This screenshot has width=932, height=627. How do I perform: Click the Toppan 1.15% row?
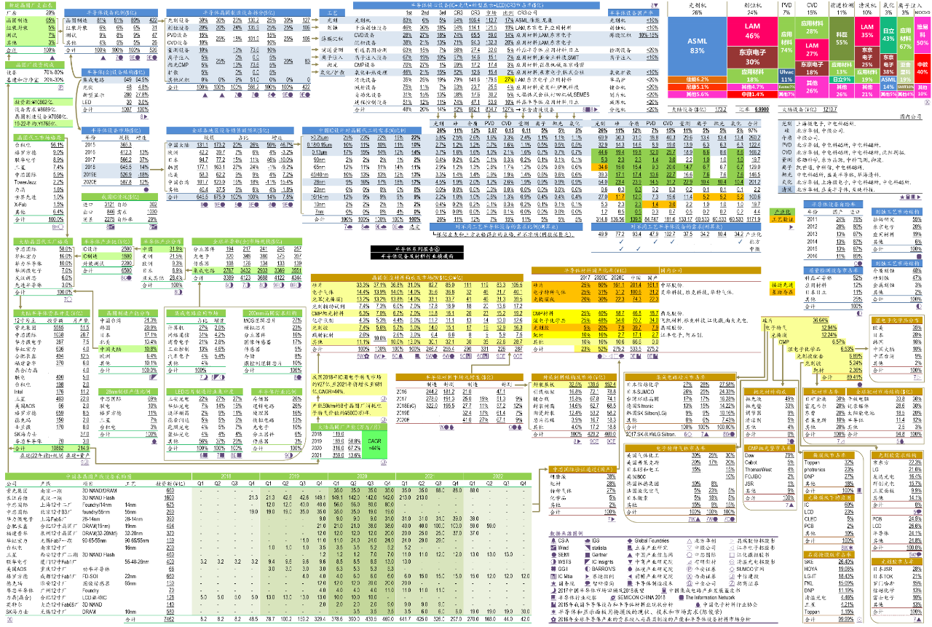coord(829,612)
